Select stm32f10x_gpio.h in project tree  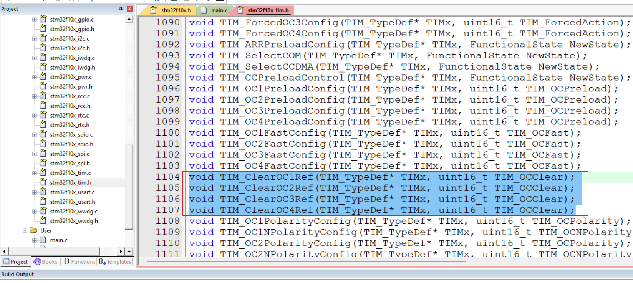pyautogui.click(x=72, y=29)
